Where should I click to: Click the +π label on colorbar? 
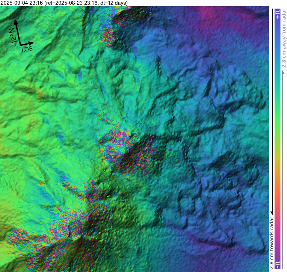[278, 14]
